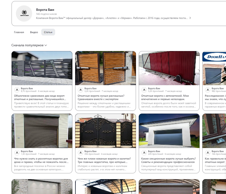This screenshot has width=226, height=194.
Task: Open article Откатные ворота с автоматикой
Action: (x=165, y=97)
